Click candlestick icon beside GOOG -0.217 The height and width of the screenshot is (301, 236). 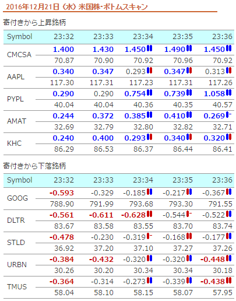189,192
